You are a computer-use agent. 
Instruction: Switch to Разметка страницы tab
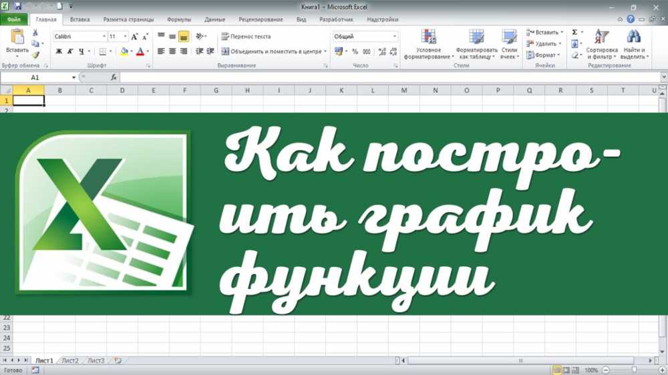click(128, 19)
